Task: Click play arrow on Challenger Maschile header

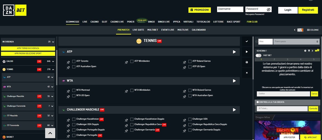Action: pos(234,110)
